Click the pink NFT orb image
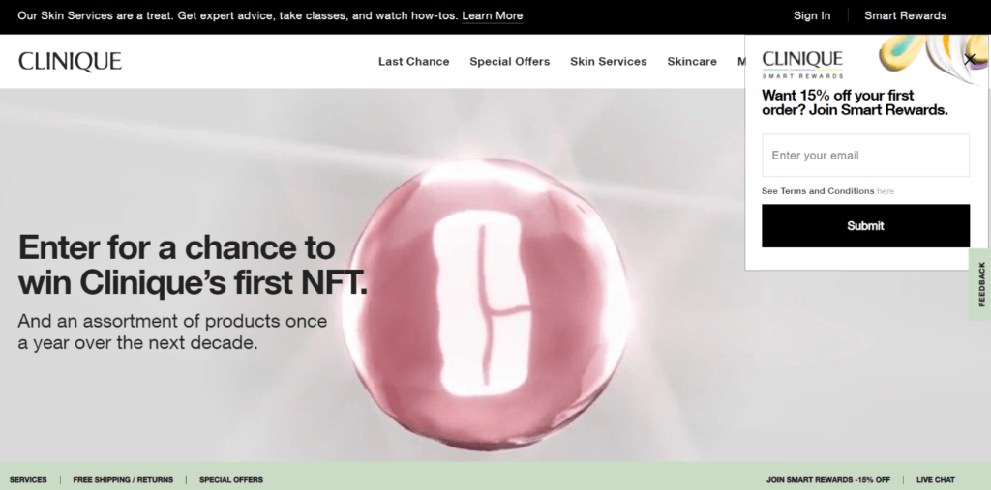The height and width of the screenshot is (490, 991). point(487,304)
